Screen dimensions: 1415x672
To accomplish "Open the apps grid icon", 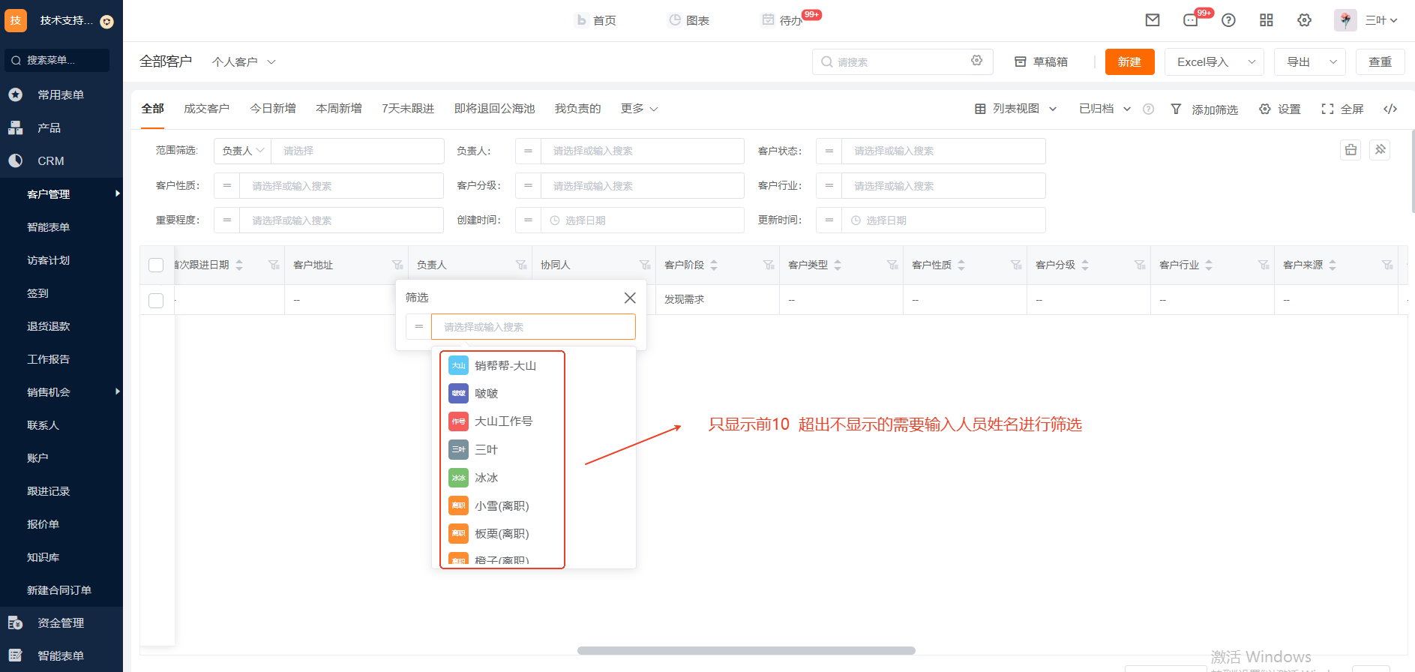I will (x=1267, y=20).
